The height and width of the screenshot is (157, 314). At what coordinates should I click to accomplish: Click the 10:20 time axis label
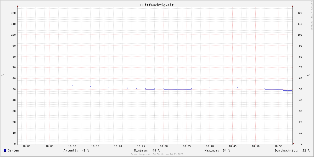[x=118, y=146]
